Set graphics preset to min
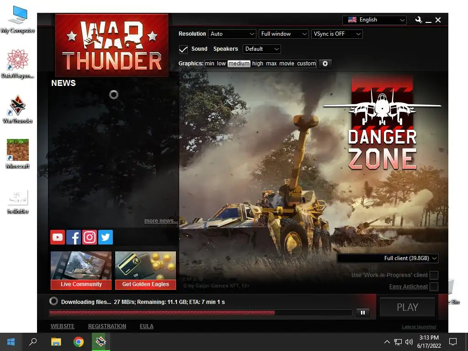 pyautogui.click(x=209, y=64)
